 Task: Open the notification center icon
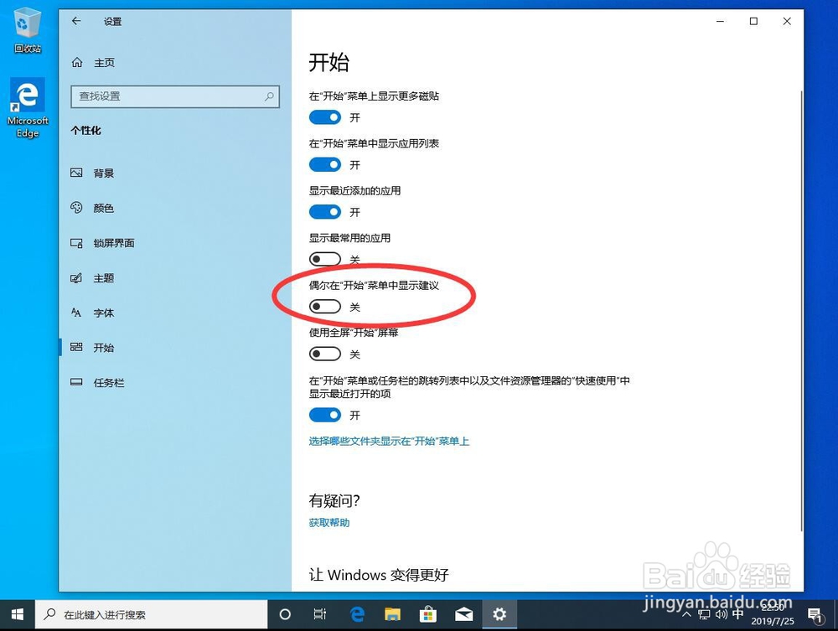point(815,616)
